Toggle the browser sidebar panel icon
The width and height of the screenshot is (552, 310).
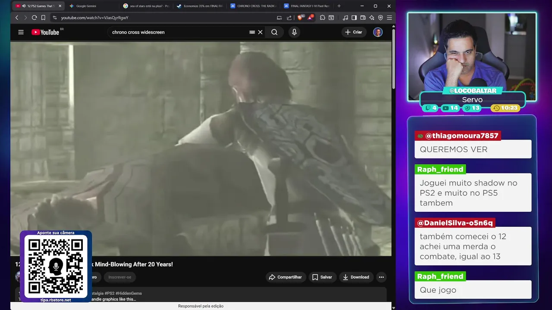(354, 18)
